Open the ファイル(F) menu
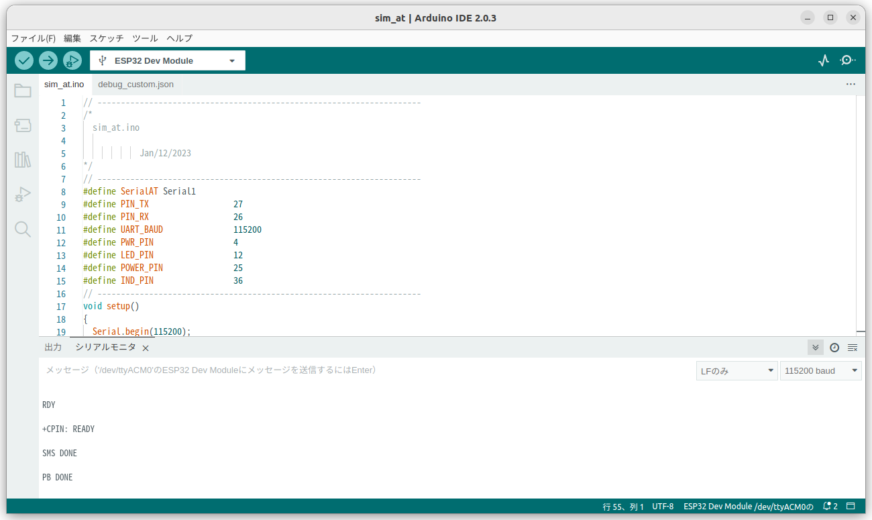 click(34, 38)
